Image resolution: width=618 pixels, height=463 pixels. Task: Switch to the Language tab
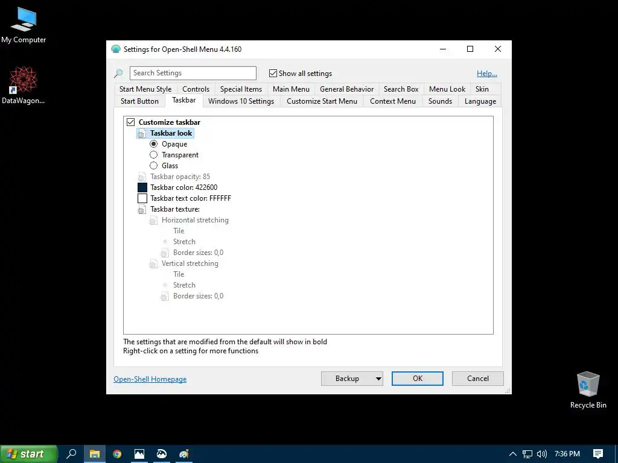pos(480,101)
